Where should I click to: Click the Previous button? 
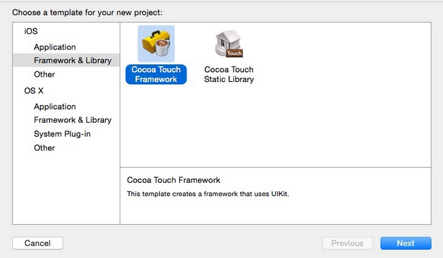pyautogui.click(x=347, y=243)
